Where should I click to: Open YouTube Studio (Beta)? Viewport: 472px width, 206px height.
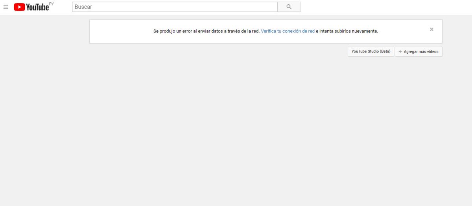pos(371,51)
